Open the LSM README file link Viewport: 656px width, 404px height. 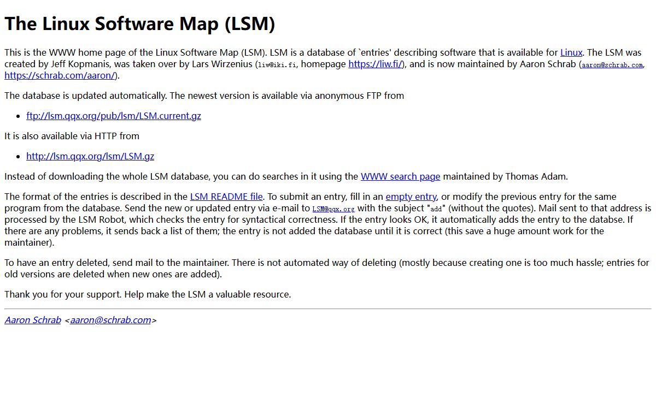coord(226,197)
